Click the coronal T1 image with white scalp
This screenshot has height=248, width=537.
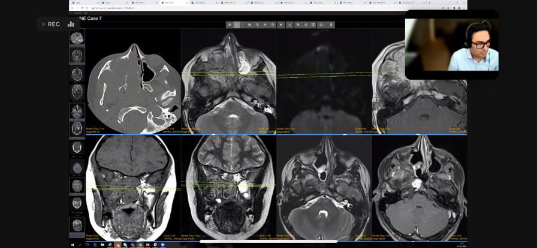(133, 187)
